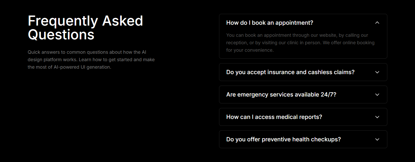415x162 pixels.
Task: Click the "Learn how to get started" sentence
Action: click(117, 60)
